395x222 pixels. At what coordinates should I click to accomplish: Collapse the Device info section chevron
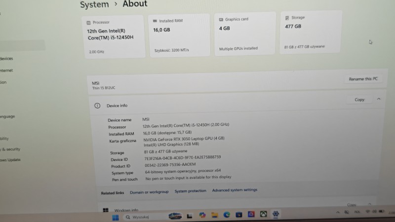tap(379, 99)
